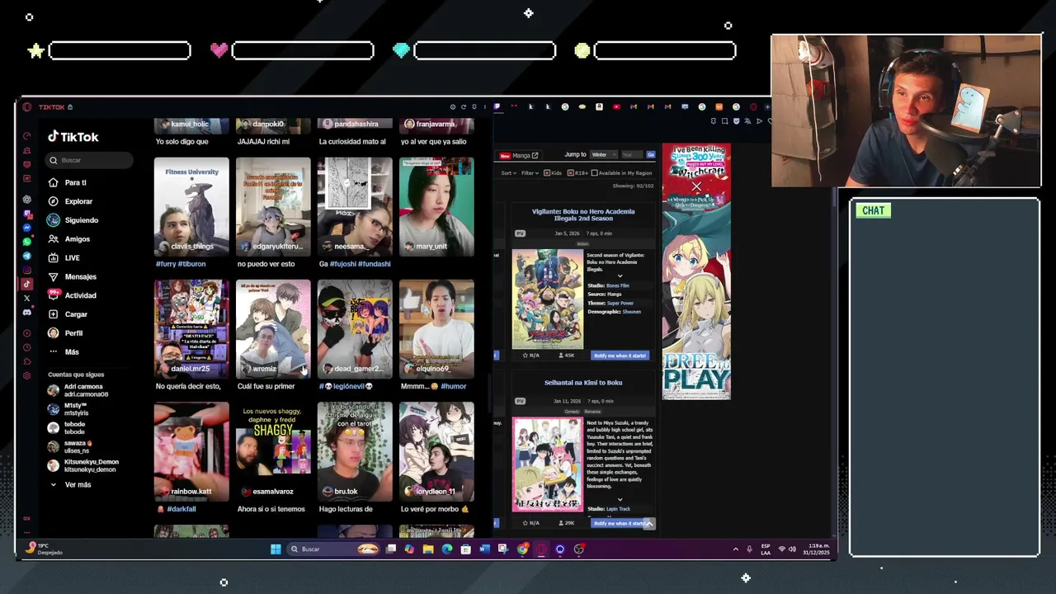
Task: Open TikTok Actividad notifications
Action: 73,295
